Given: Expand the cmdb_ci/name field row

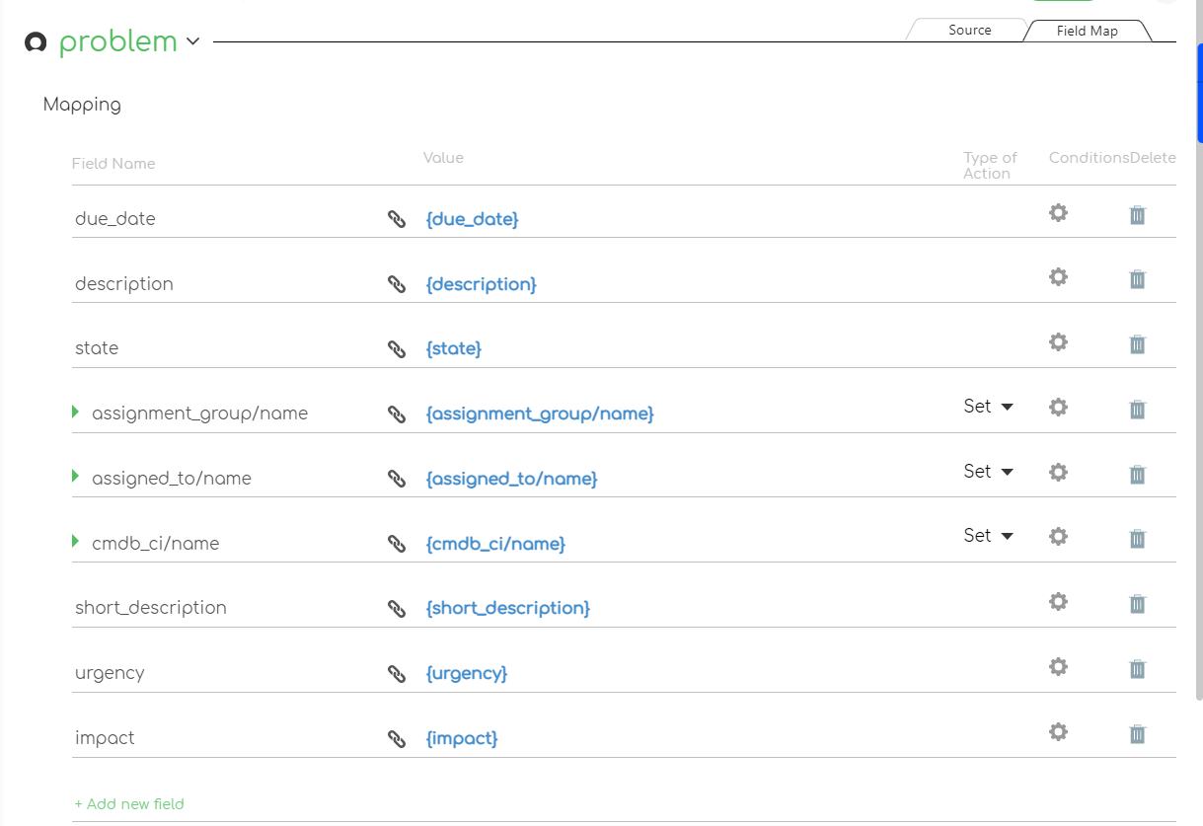Looking at the screenshot, I should click(x=76, y=542).
